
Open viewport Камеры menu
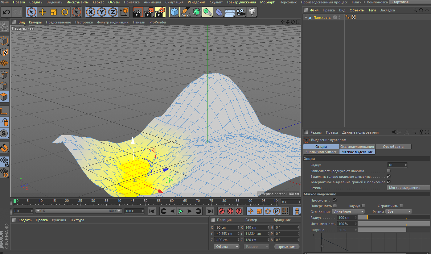(35, 22)
